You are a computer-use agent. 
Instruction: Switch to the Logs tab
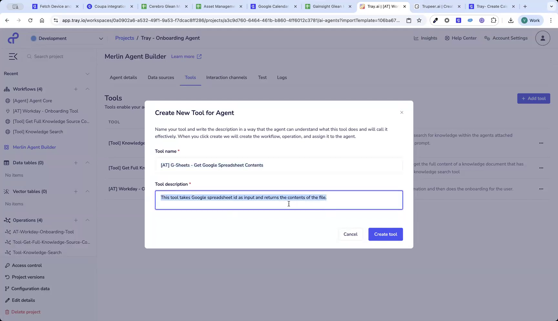[x=282, y=78]
